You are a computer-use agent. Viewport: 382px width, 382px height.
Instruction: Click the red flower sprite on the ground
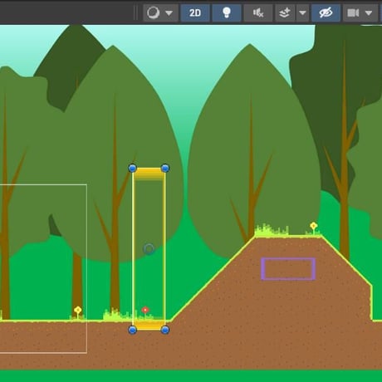click(x=145, y=312)
